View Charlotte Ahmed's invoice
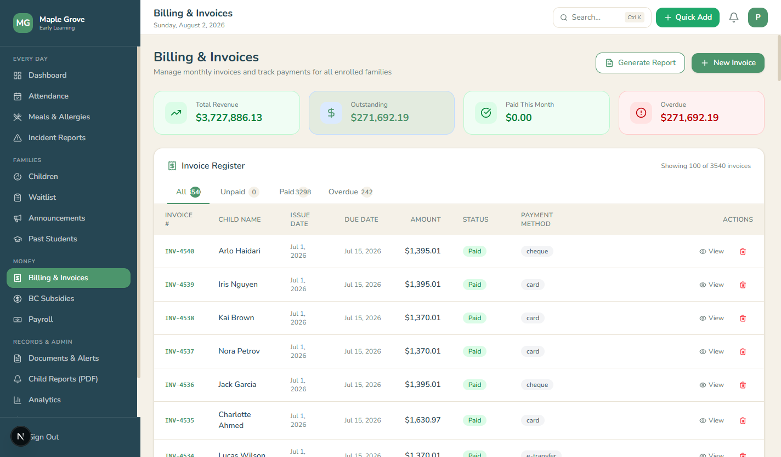The width and height of the screenshot is (781, 457). coord(711,421)
